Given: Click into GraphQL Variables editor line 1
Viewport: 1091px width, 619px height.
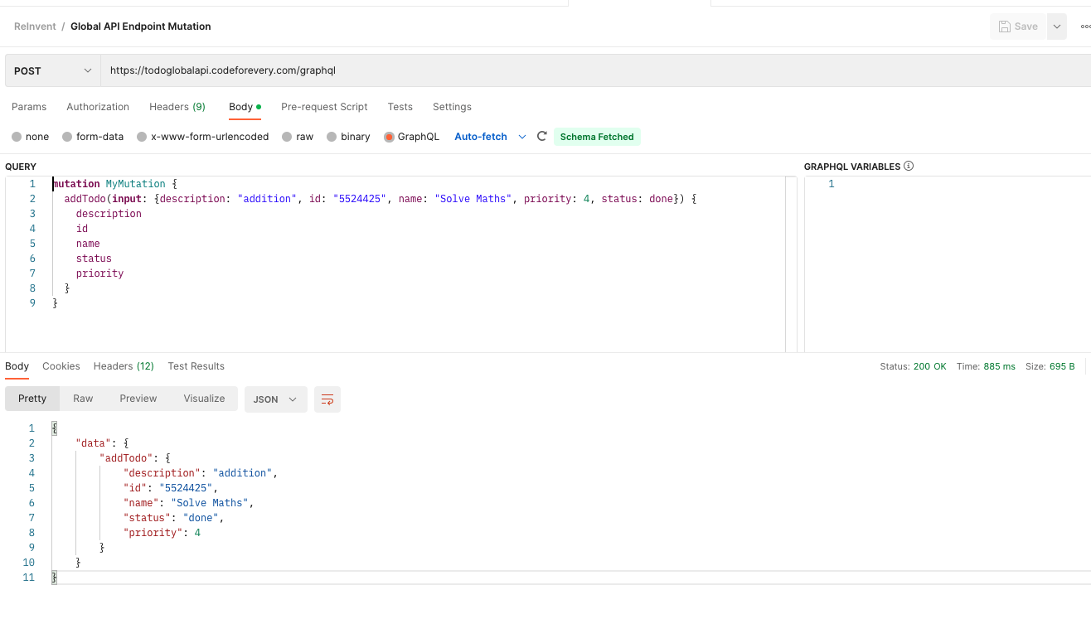Looking at the screenshot, I should [962, 184].
